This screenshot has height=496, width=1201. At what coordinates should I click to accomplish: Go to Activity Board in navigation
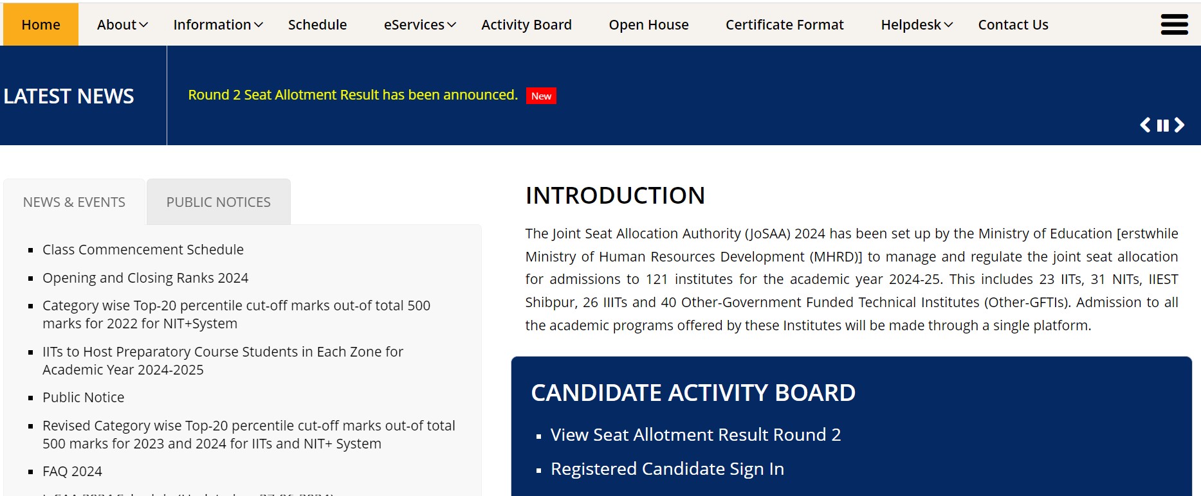(x=526, y=24)
